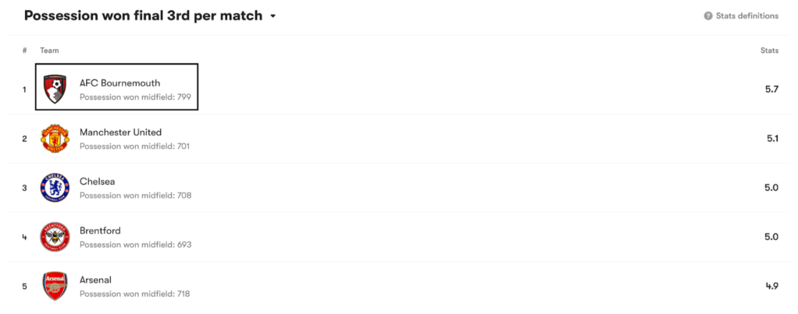Click the Arsenal club crest
Image resolution: width=798 pixels, height=314 pixels.
coord(55,286)
